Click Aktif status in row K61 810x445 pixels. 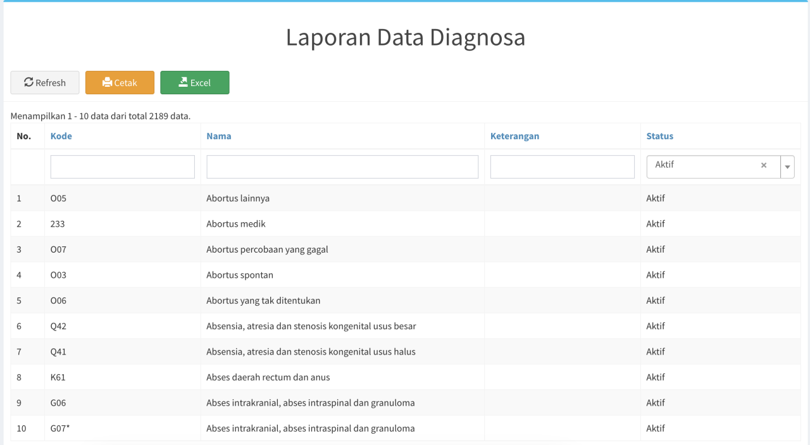(656, 377)
